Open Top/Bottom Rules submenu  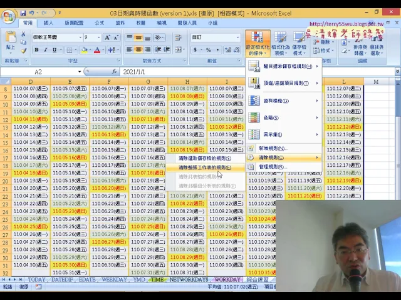click(x=283, y=83)
